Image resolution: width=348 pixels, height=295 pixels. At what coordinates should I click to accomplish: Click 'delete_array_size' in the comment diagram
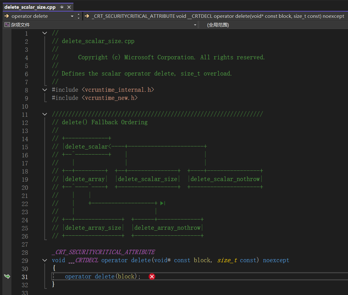click(93, 228)
